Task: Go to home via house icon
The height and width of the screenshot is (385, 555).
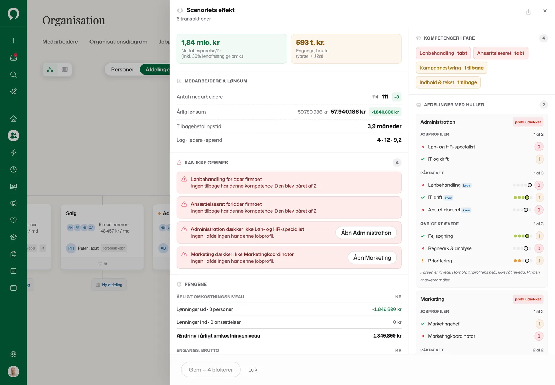Action: [14, 119]
